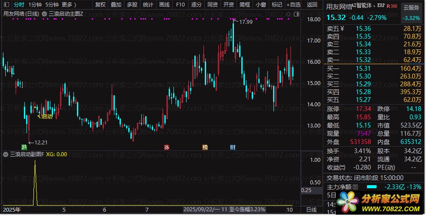
Task: Click the 标记 mark button
Action: 277,5
